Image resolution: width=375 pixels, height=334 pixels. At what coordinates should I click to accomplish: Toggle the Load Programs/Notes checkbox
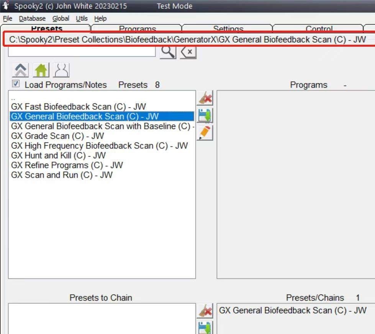tap(16, 84)
